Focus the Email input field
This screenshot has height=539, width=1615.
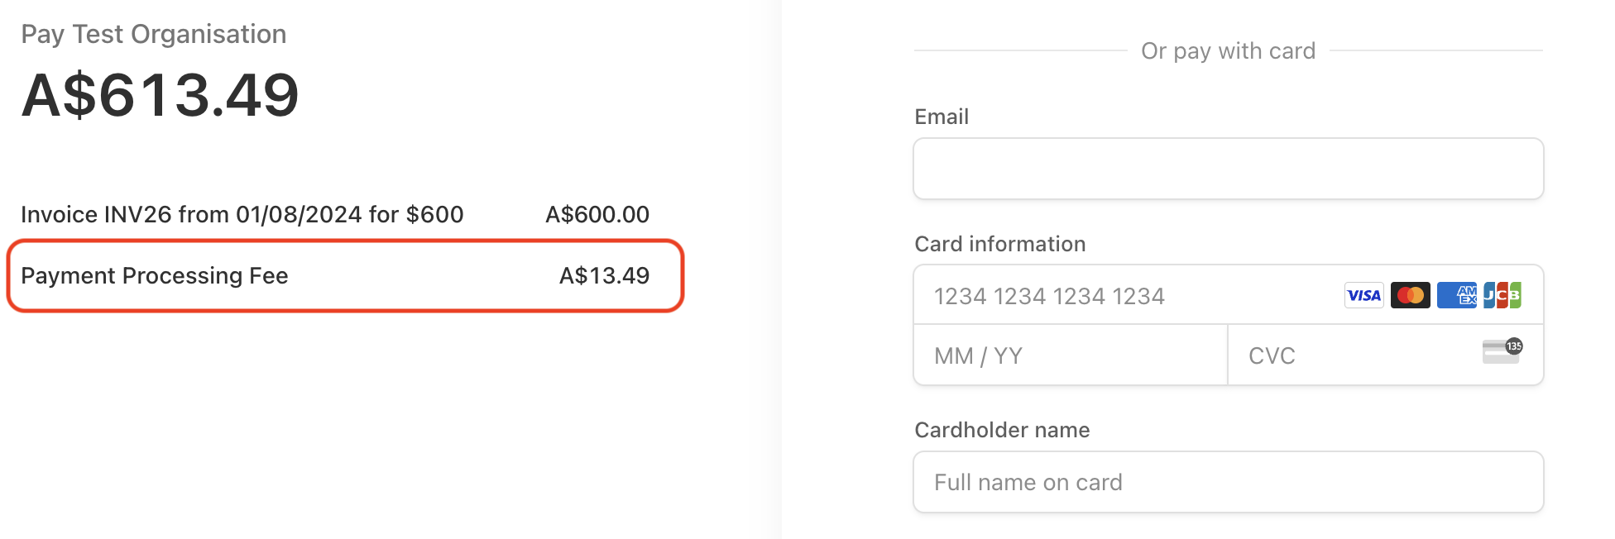[x=1228, y=169]
